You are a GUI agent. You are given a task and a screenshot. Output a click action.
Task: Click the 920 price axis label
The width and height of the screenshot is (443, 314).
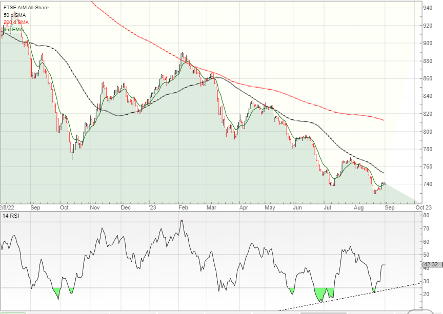pos(428,26)
